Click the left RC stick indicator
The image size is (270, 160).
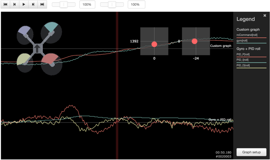[154, 44]
